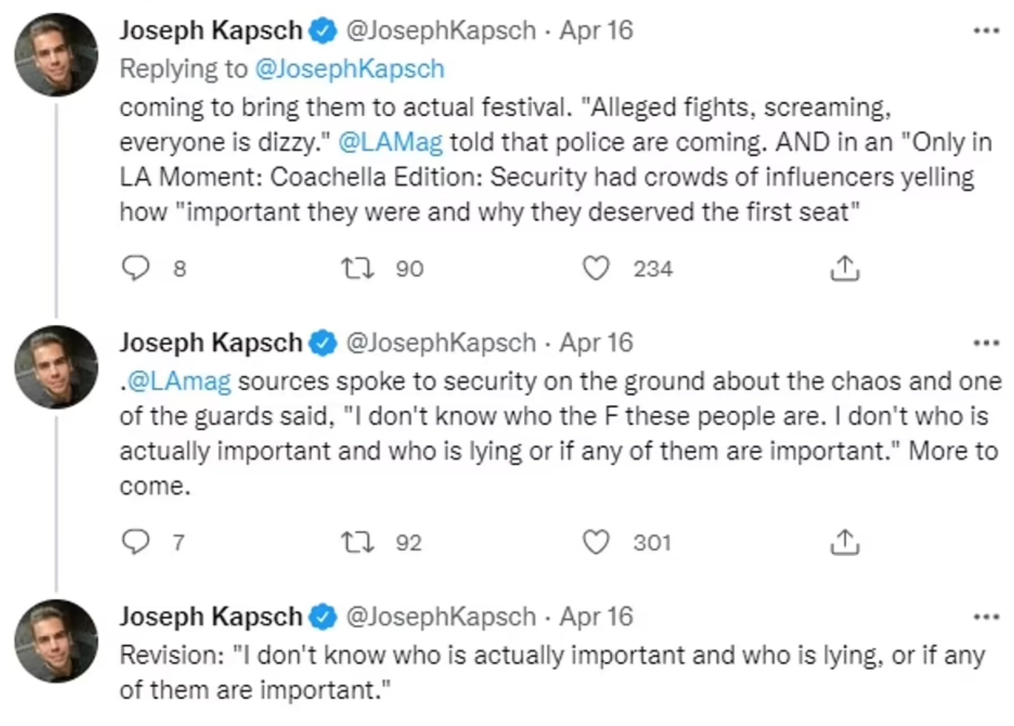This screenshot has height=726, width=1014.
Task: Click the @LAmag mention in second tweet
Action: tap(179, 381)
